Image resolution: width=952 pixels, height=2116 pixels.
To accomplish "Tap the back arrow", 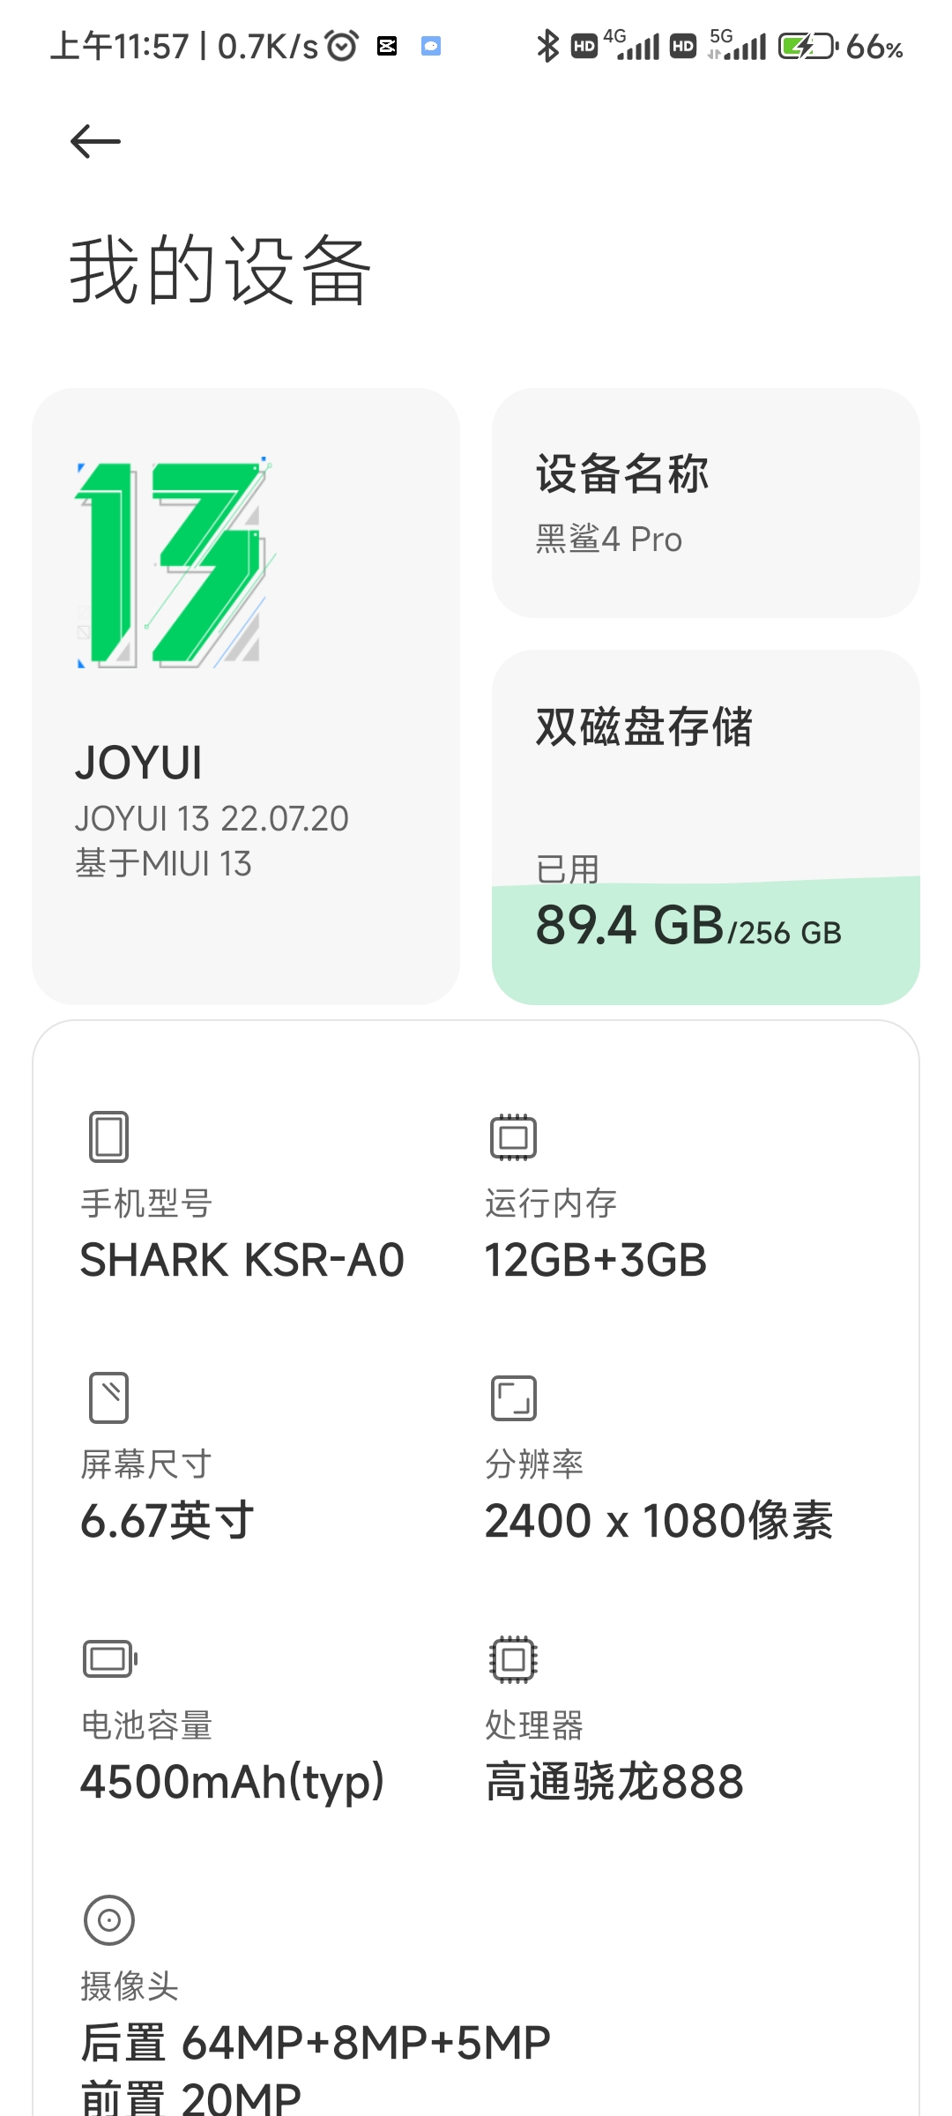I will 95,142.
